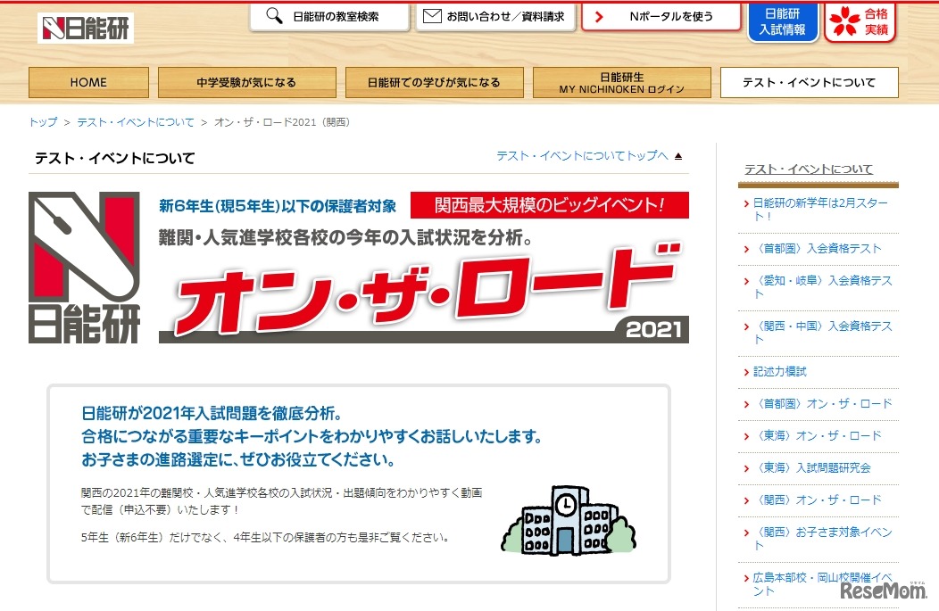The image size is (939, 611).
Task: Open 記述力模試 sidebar link
Action: pos(779,372)
